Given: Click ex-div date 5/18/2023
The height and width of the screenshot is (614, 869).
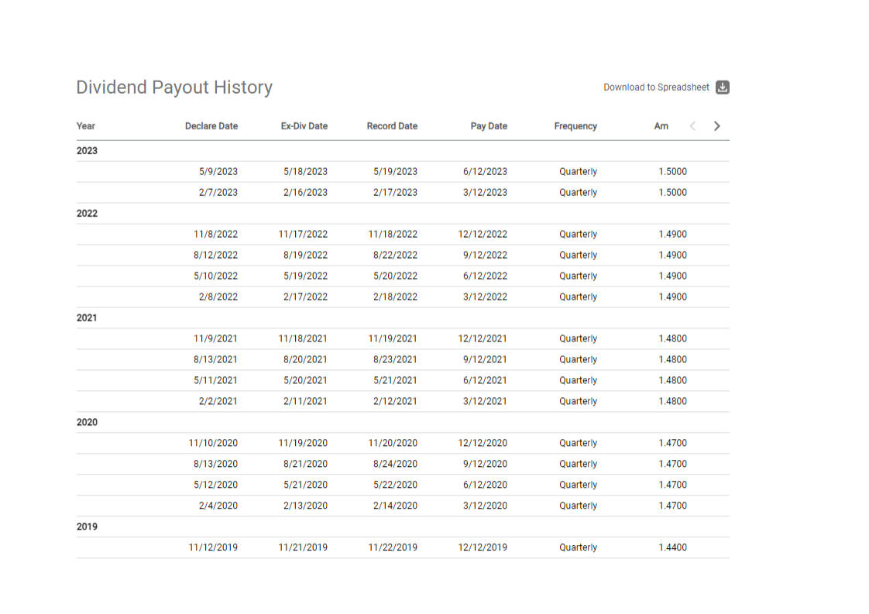Looking at the screenshot, I should pyautogui.click(x=305, y=172).
